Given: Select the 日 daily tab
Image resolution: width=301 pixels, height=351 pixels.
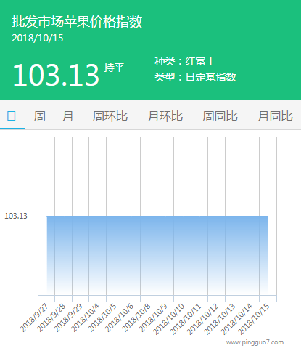Looking at the screenshot, I should pyautogui.click(x=12, y=116).
